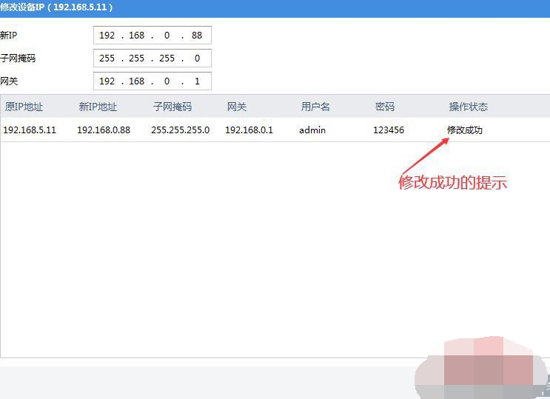Click the last octet 88 in 新IP
The image size is (550, 399).
(x=197, y=35)
